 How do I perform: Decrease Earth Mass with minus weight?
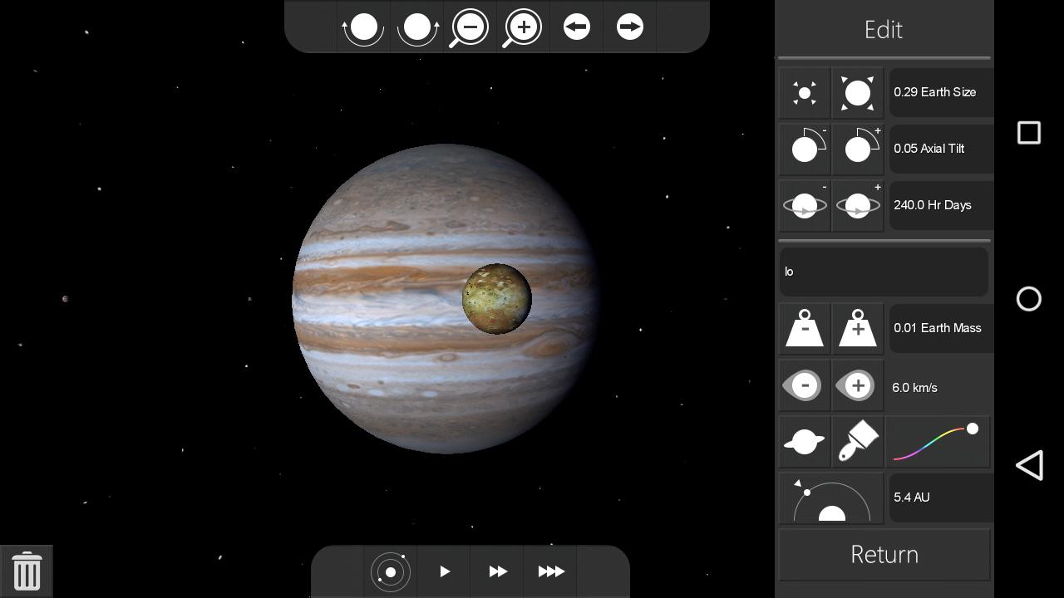(805, 329)
